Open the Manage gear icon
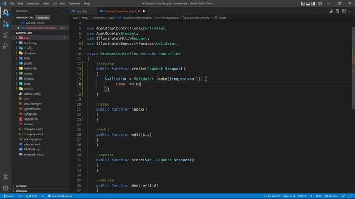 [6, 188]
